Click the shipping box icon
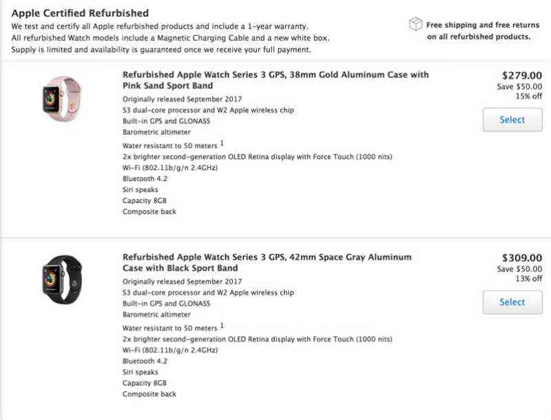Viewport: 551px width, 420px height. pyautogui.click(x=415, y=23)
